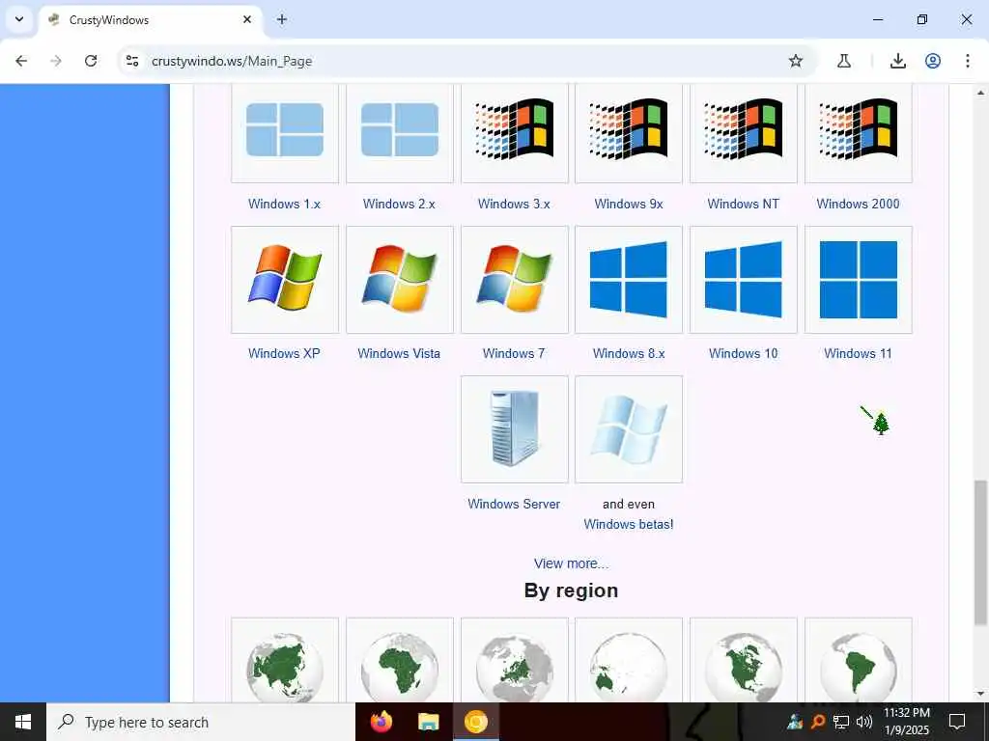Open the Windows 10 text link

point(744,353)
